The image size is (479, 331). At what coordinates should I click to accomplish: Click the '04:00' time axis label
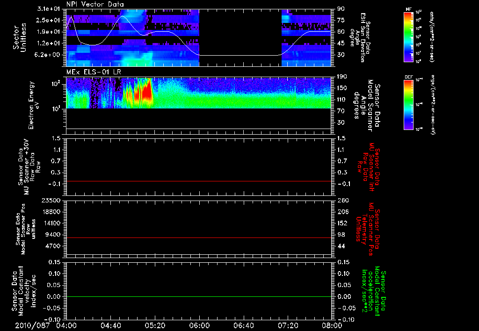point(66,325)
